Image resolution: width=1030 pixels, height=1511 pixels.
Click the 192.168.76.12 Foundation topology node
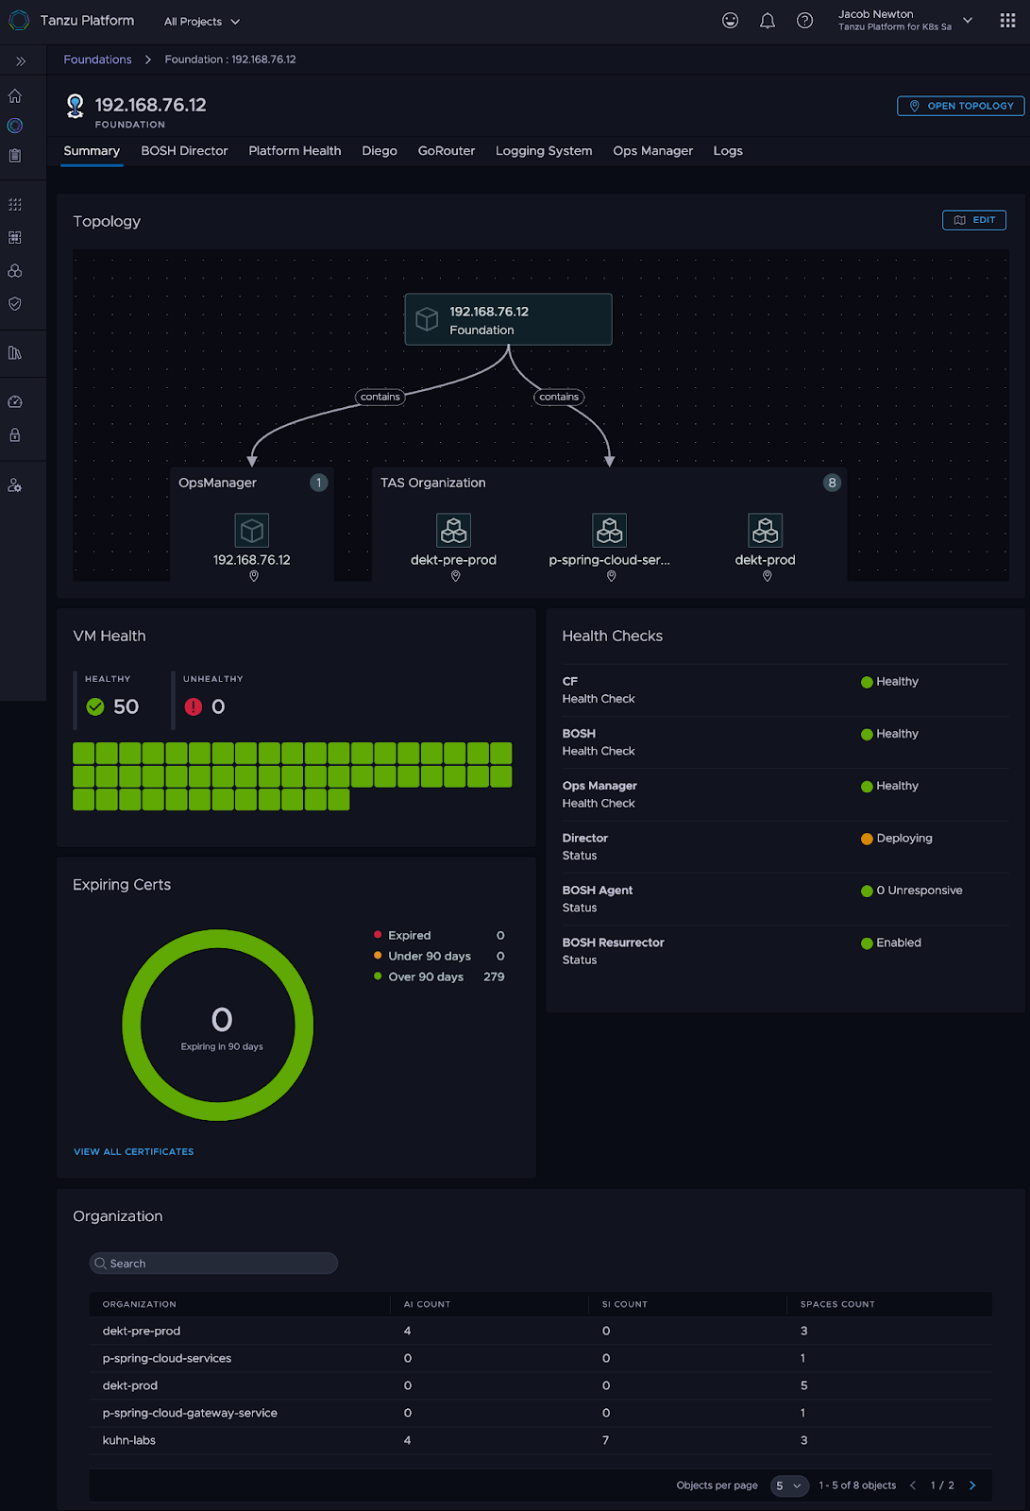(x=508, y=319)
